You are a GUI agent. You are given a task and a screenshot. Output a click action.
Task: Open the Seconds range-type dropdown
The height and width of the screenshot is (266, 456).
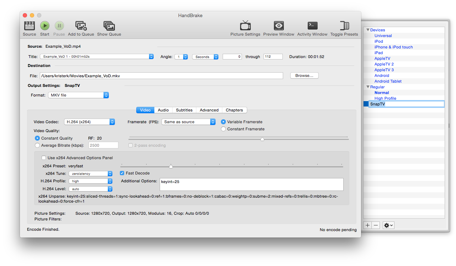click(205, 57)
